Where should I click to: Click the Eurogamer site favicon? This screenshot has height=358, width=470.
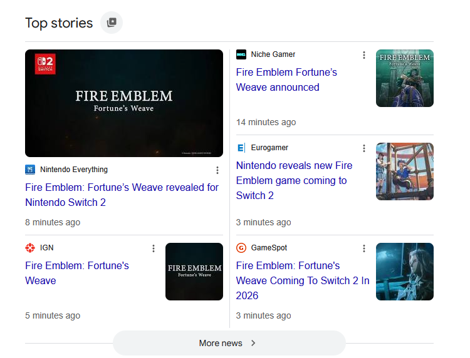(x=241, y=148)
